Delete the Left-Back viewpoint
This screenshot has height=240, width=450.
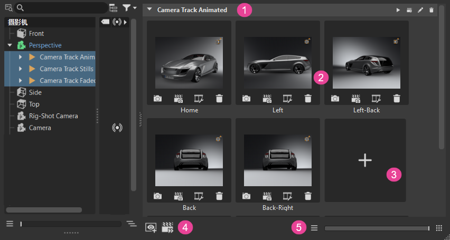click(397, 99)
